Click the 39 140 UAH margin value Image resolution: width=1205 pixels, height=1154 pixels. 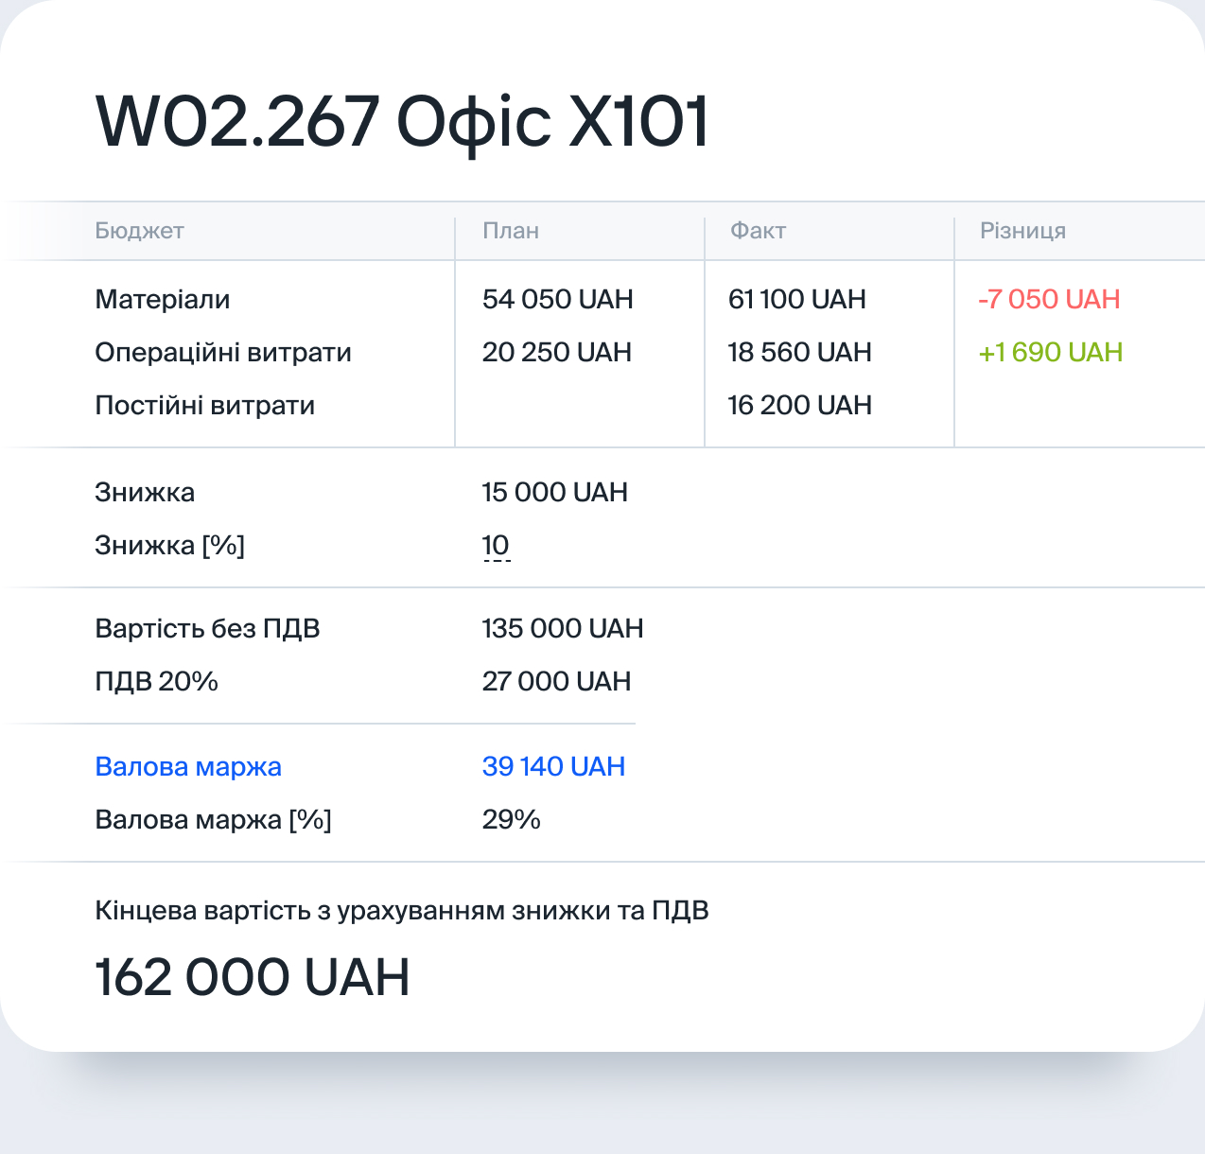pyautogui.click(x=553, y=766)
